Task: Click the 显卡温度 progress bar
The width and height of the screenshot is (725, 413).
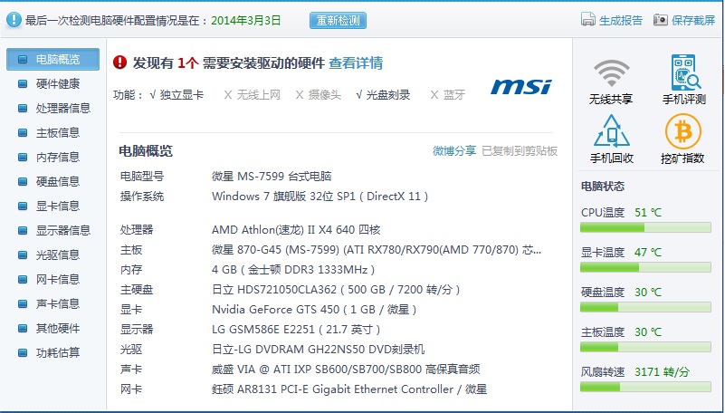Action: pyautogui.click(x=645, y=267)
